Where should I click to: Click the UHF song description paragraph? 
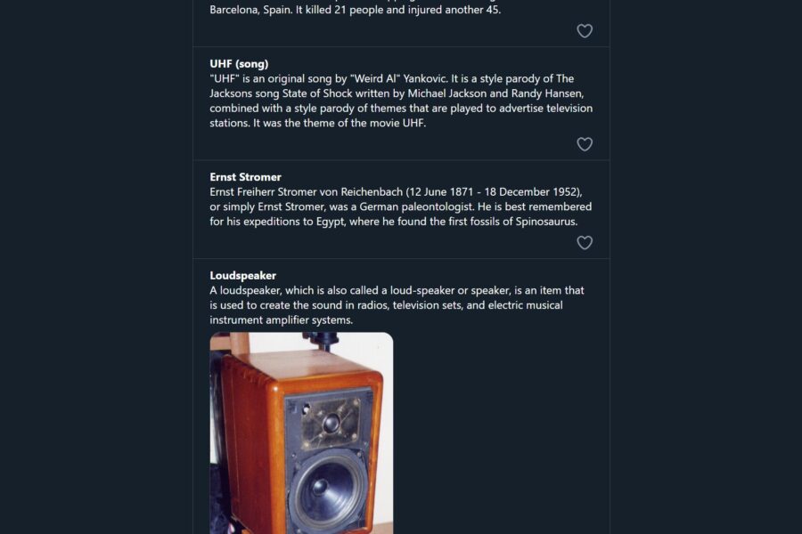point(401,101)
